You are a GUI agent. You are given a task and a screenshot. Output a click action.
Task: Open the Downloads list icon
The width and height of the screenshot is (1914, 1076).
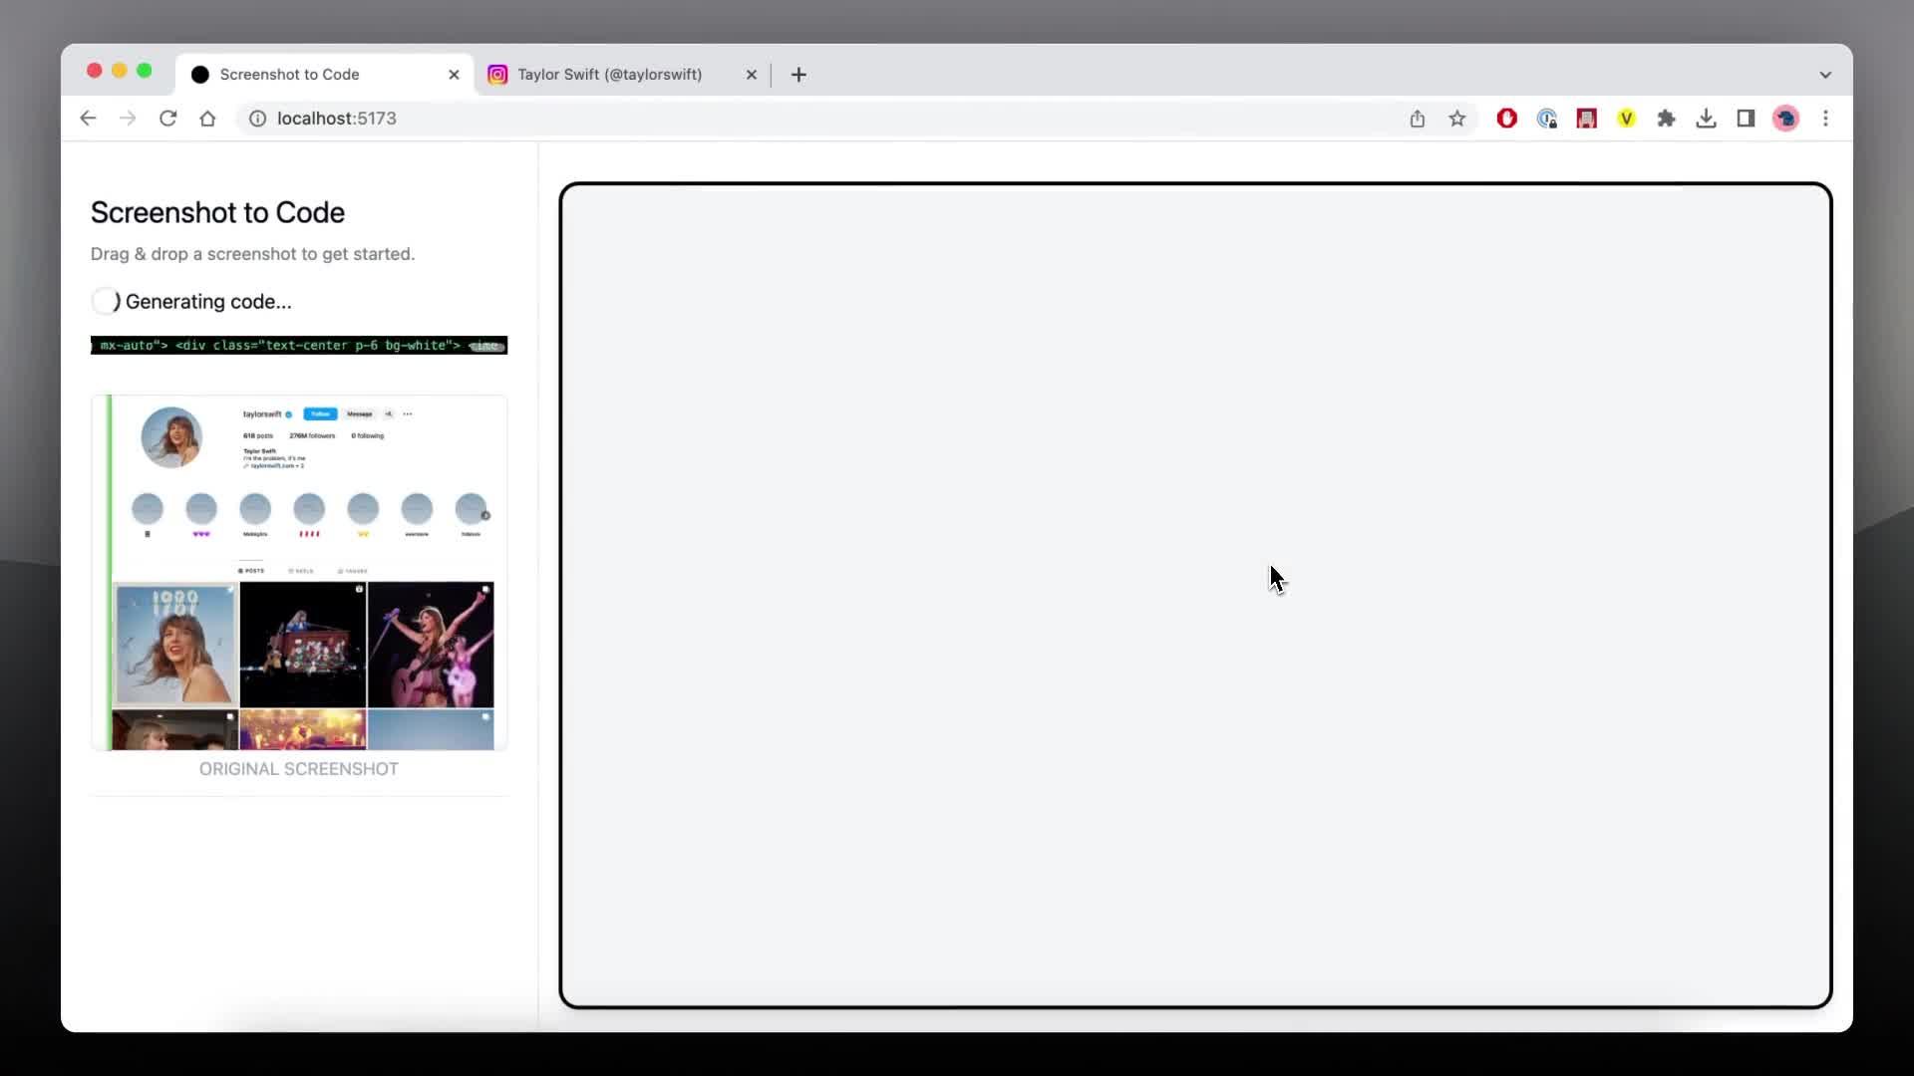[x=1707, y=118]
